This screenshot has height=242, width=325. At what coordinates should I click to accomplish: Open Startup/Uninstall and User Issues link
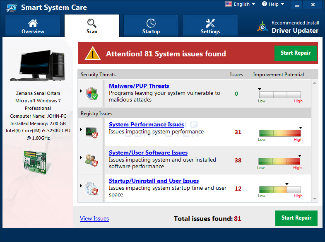click(154, 181)
